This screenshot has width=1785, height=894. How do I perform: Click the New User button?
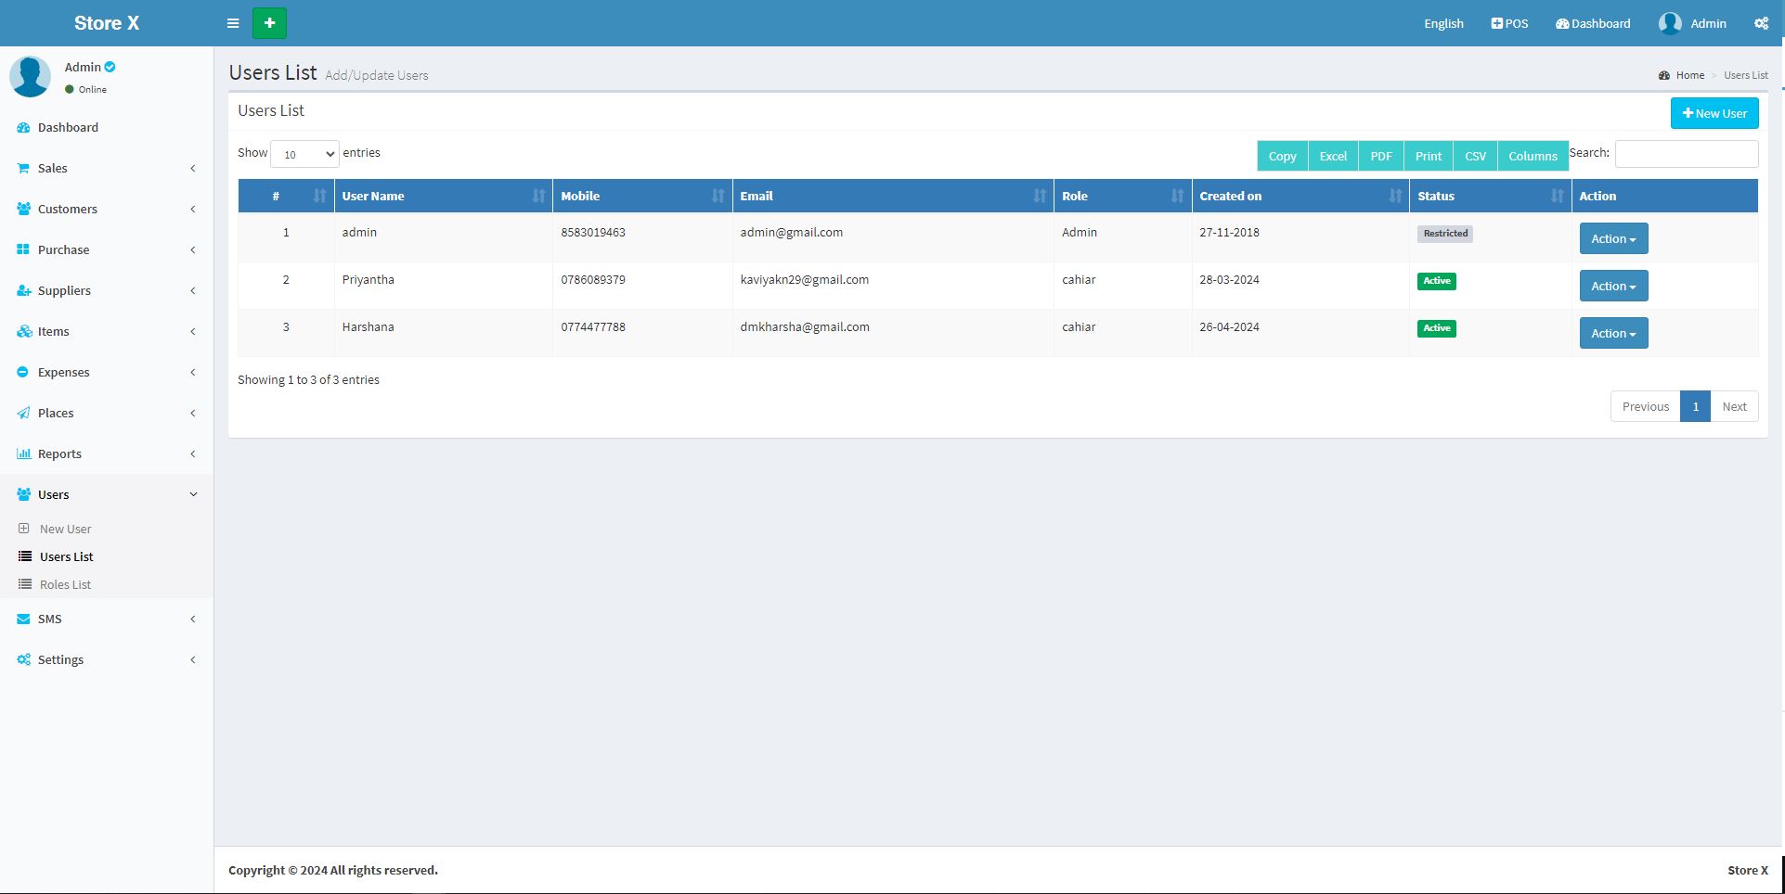coord(1714,113)
